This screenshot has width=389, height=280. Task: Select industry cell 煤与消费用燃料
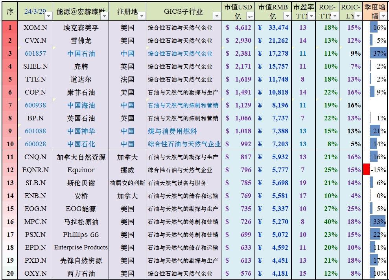[184, 131]
